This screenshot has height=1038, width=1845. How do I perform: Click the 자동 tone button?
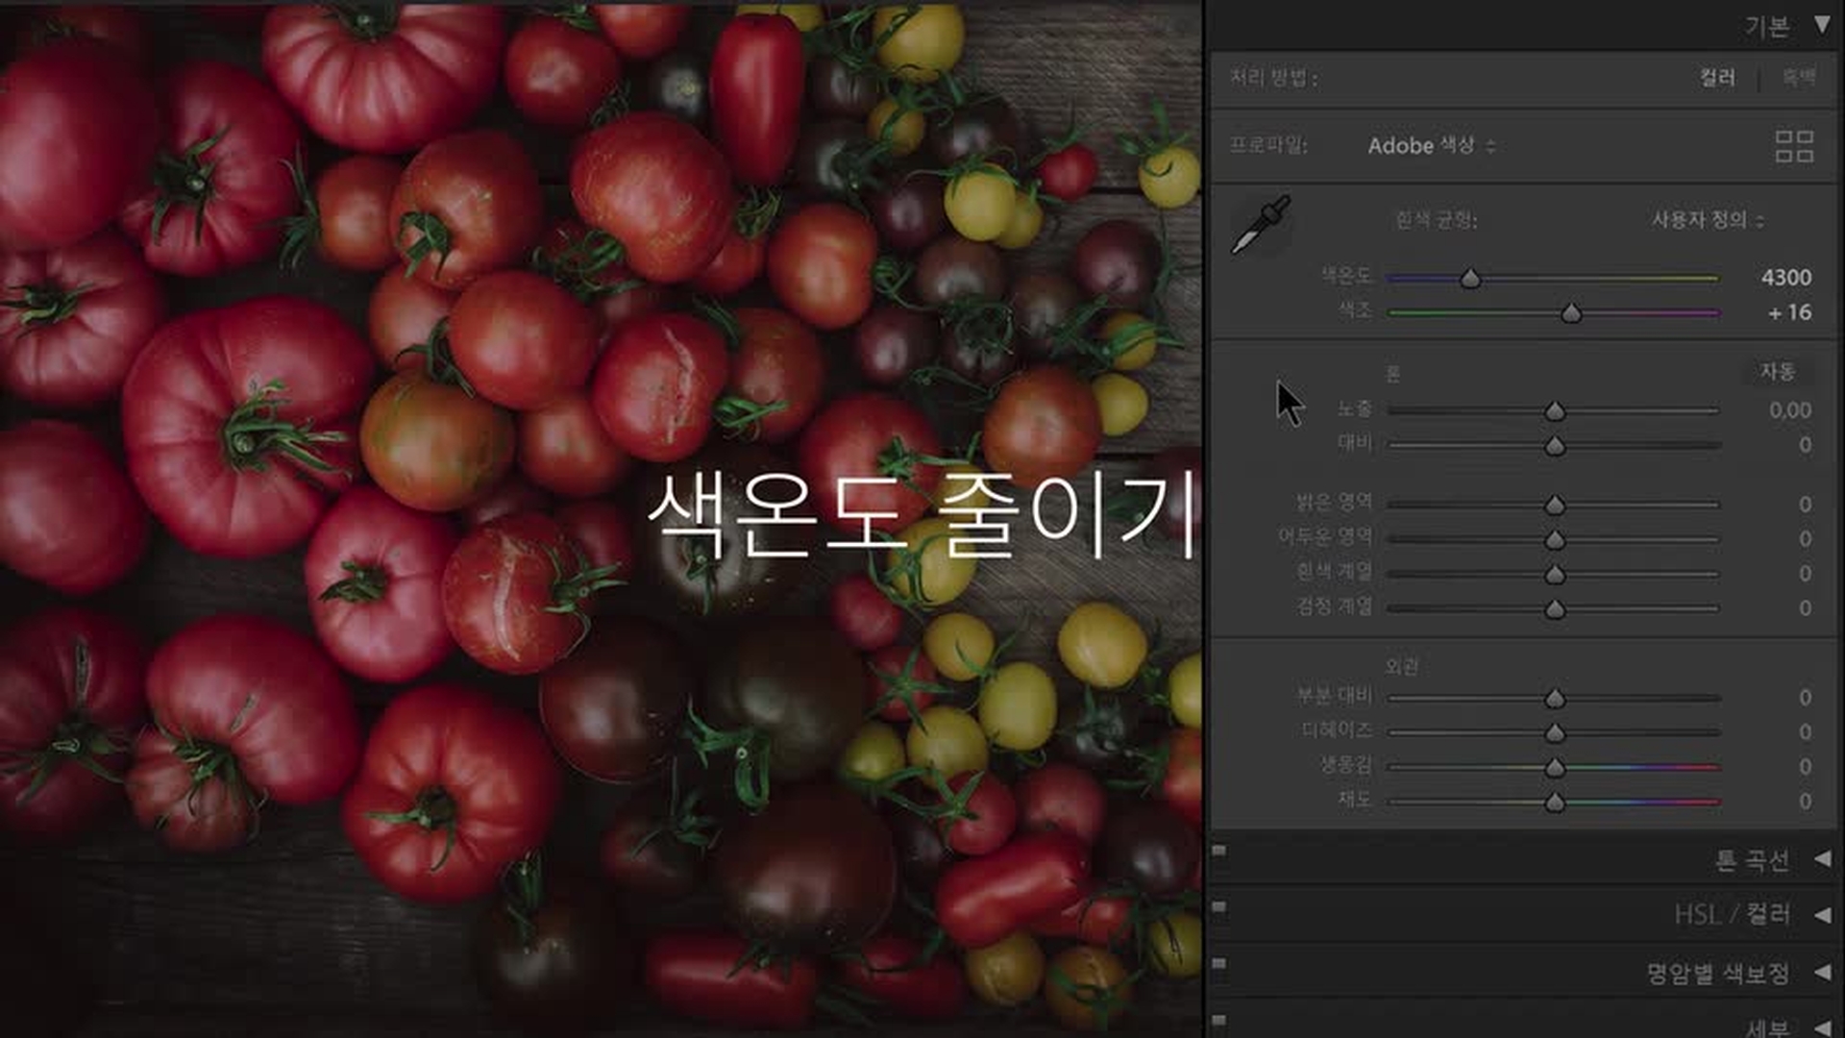1776,372
